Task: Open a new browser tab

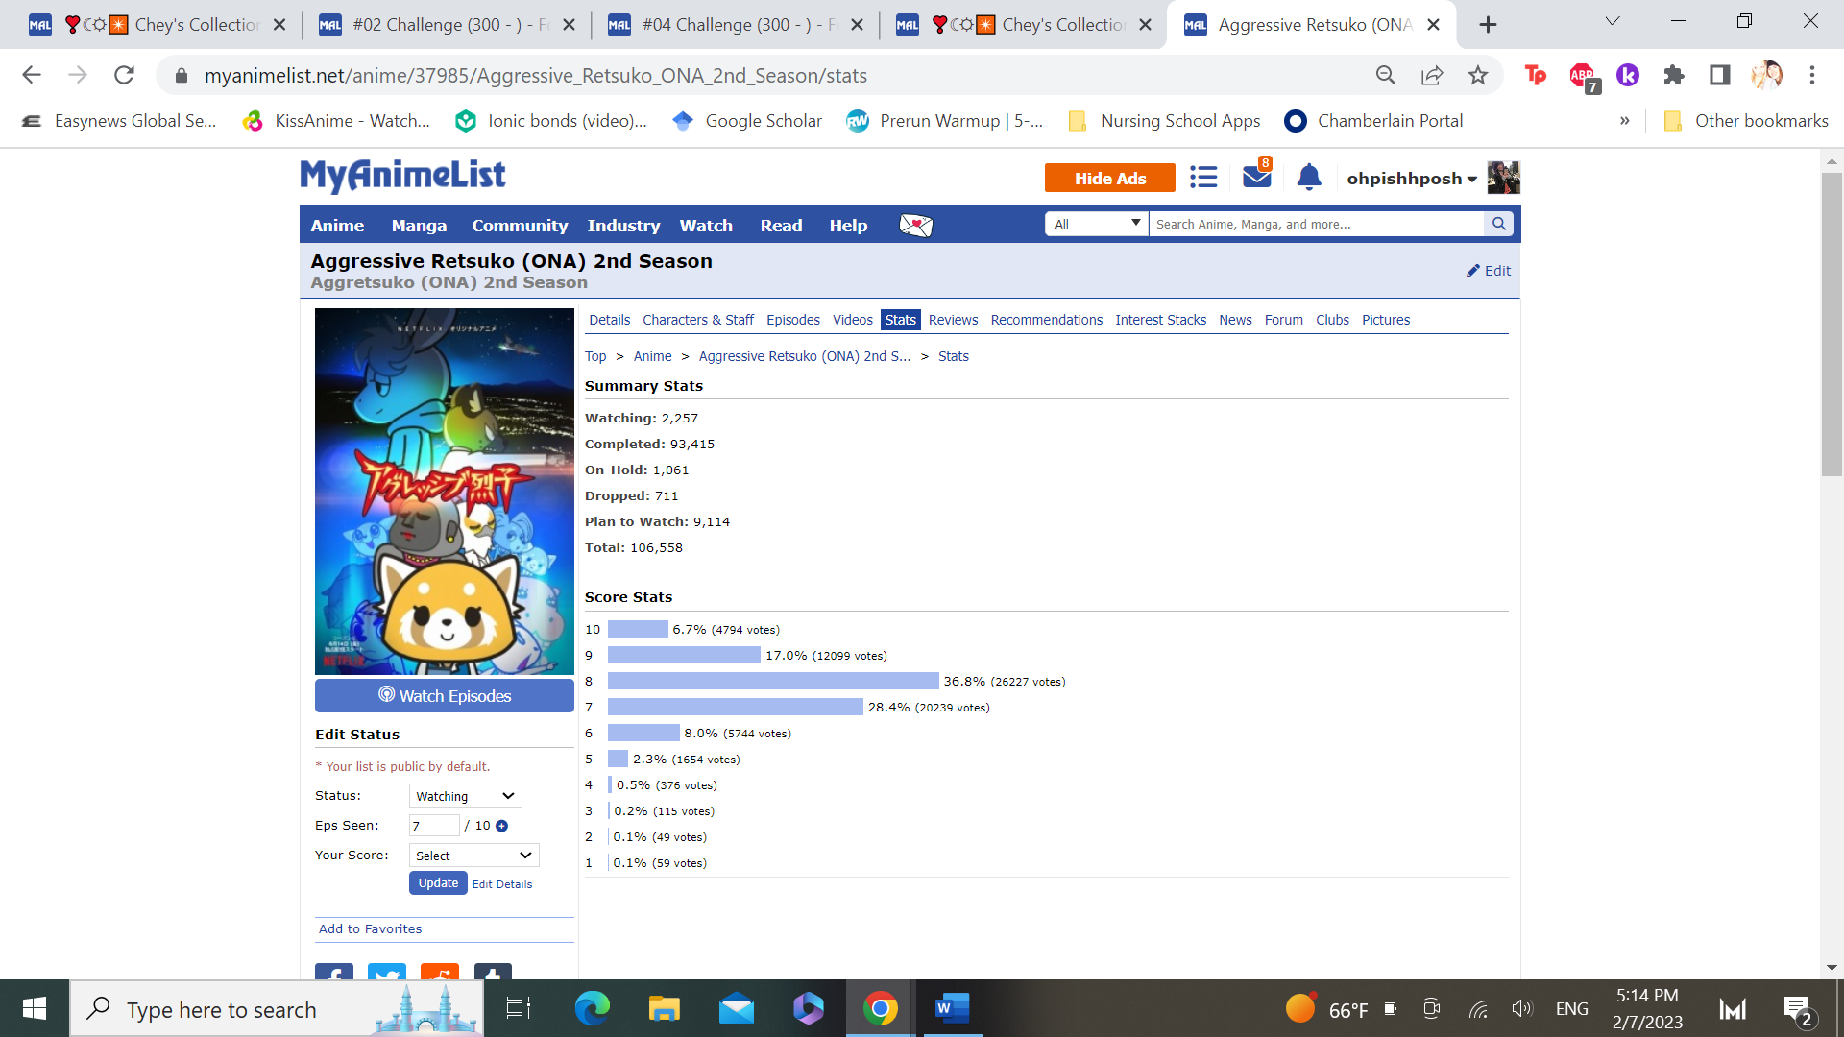Action: [x=1488, y=25]
